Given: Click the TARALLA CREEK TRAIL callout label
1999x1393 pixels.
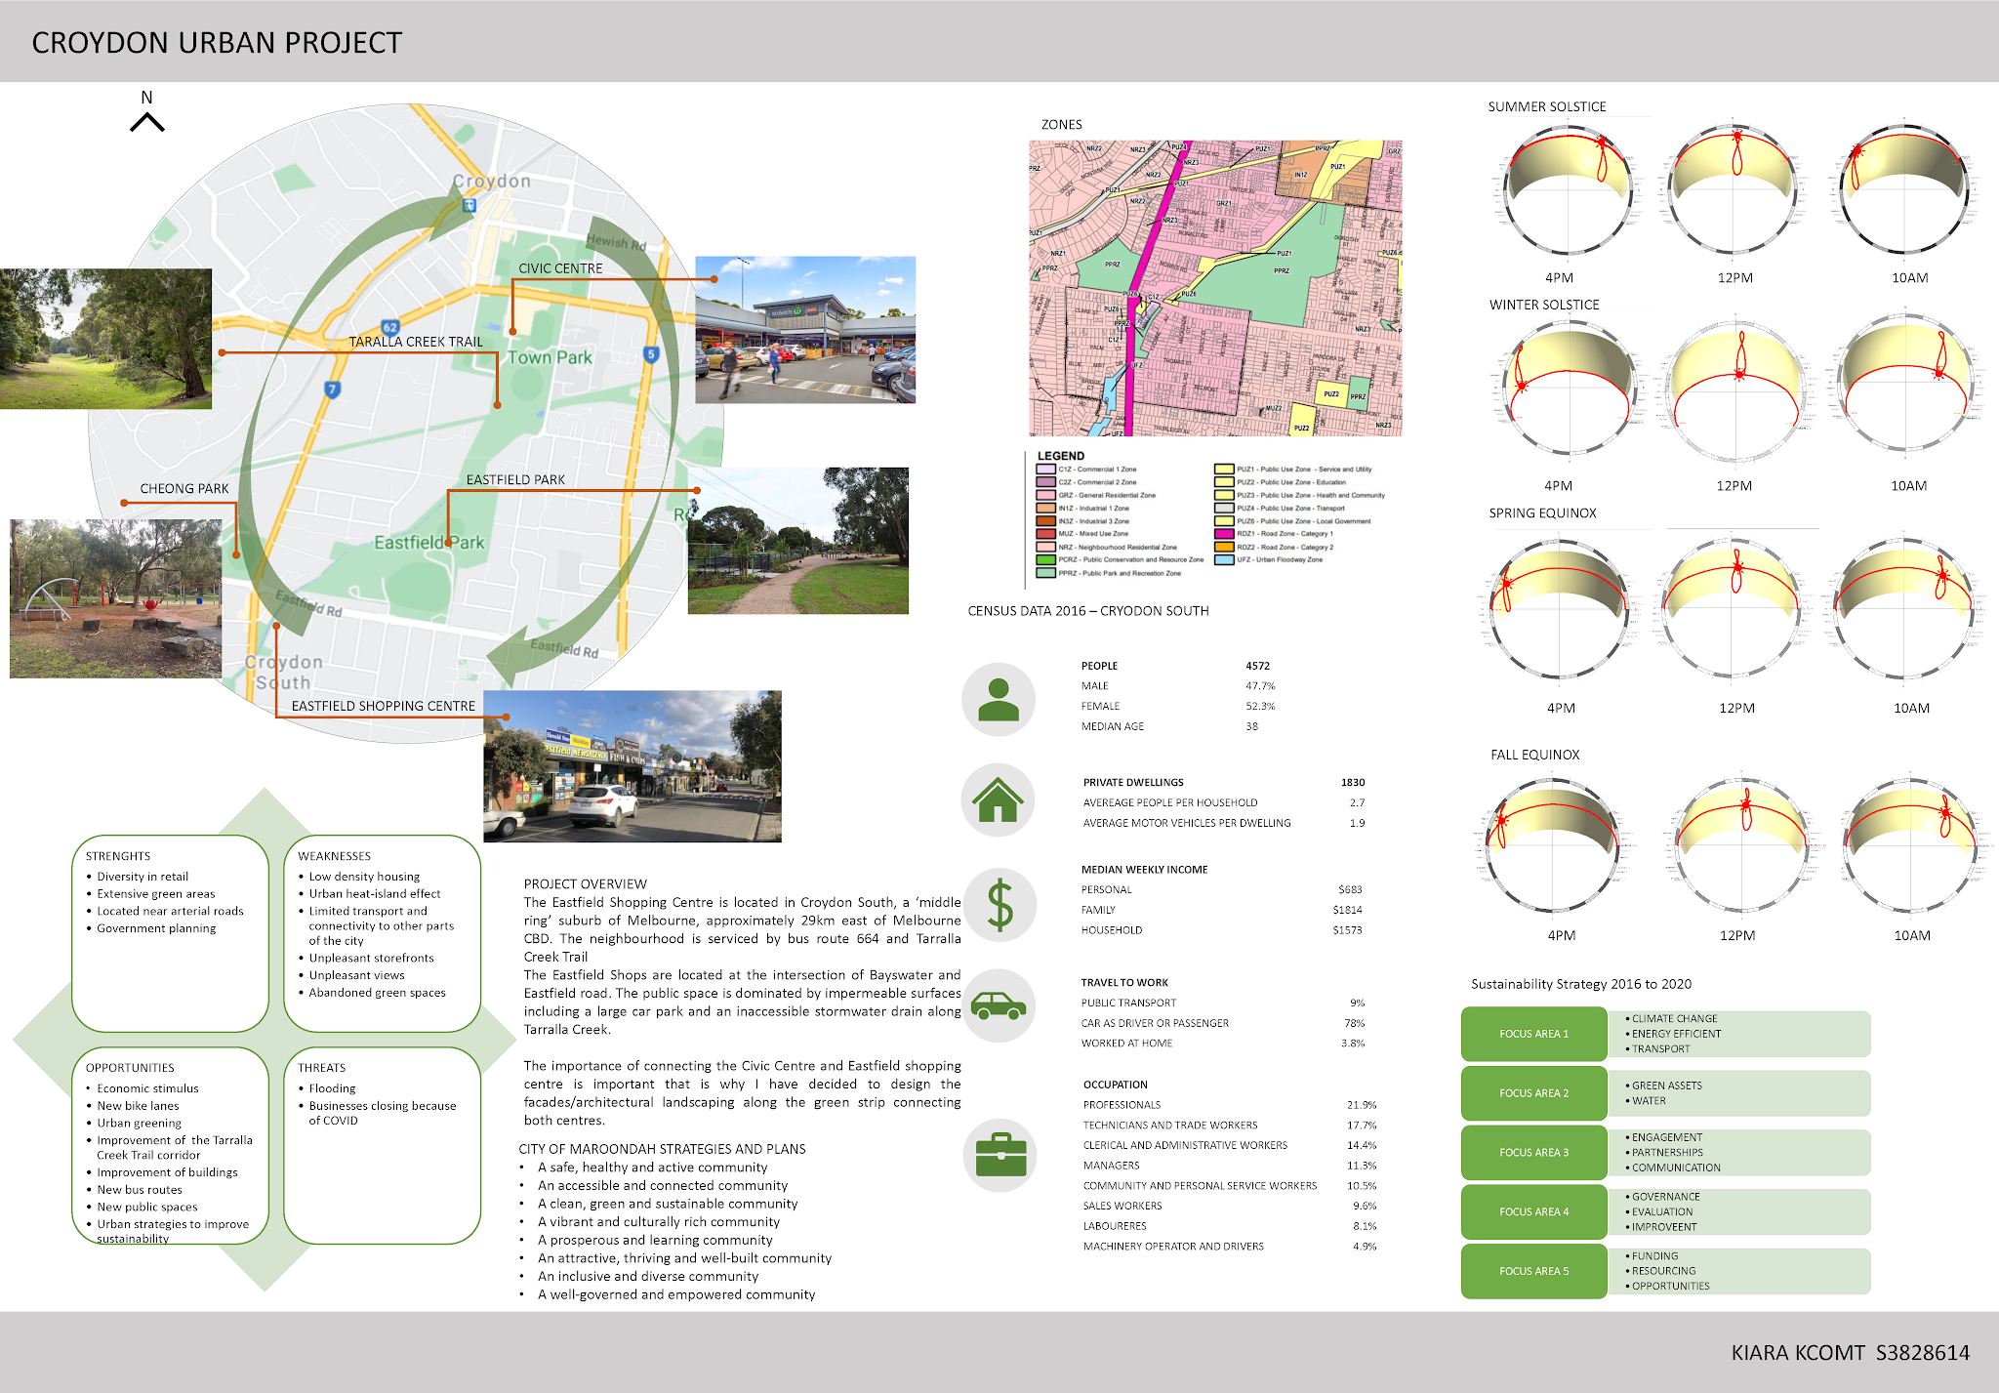Looking at the screenshot, I should pyautogui.click(x=416, y=342).
